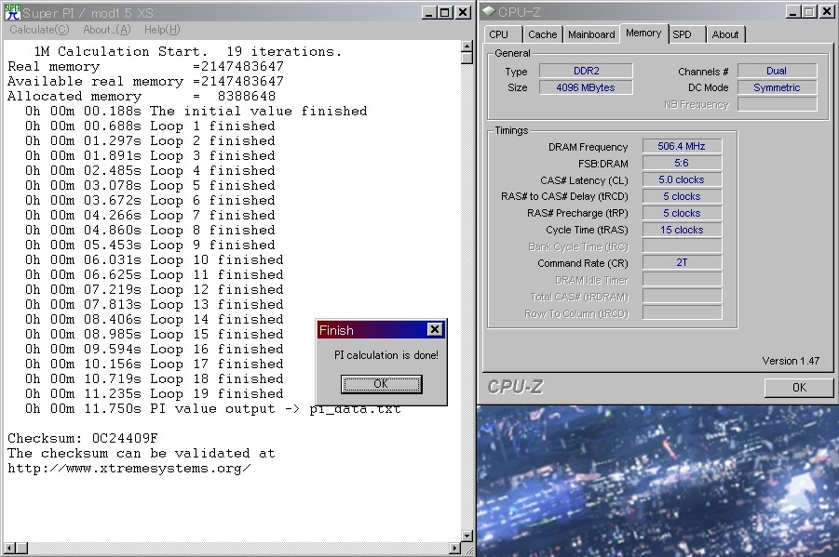Open the Mainboard tab
The height and width of the screenshot is (557, 839).
(x=591, y=34)
